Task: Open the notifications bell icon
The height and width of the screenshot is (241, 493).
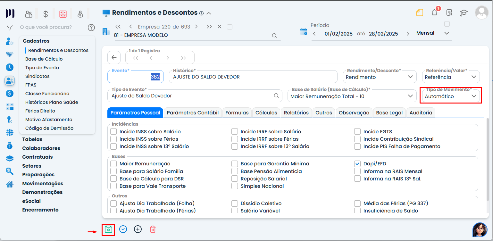Action: (435, 13)
